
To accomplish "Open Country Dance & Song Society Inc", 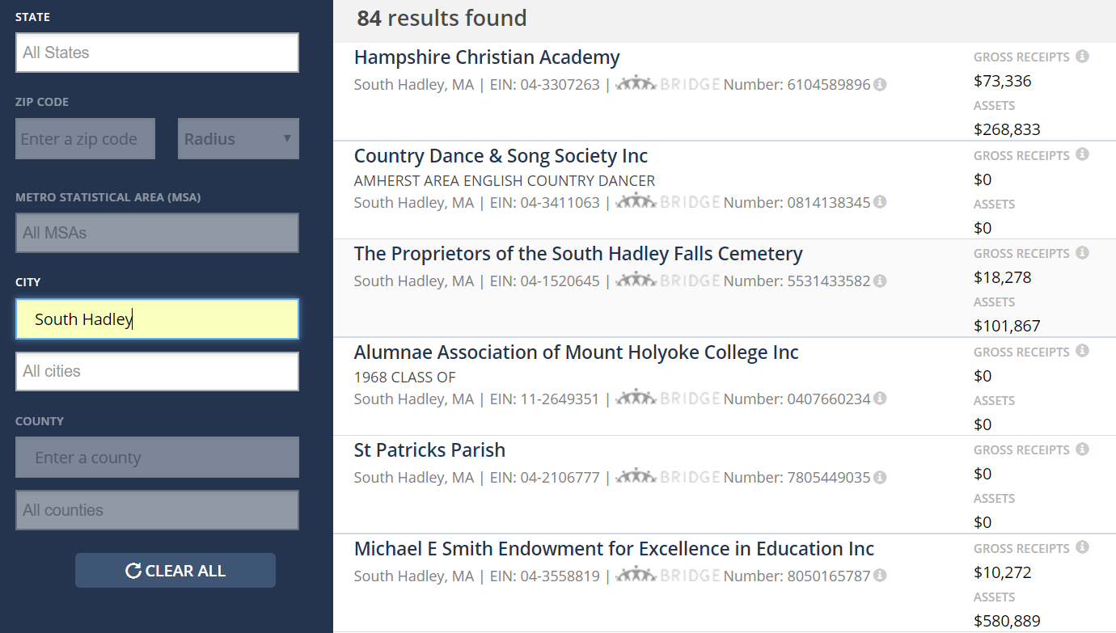I will [x=501, y=156].
